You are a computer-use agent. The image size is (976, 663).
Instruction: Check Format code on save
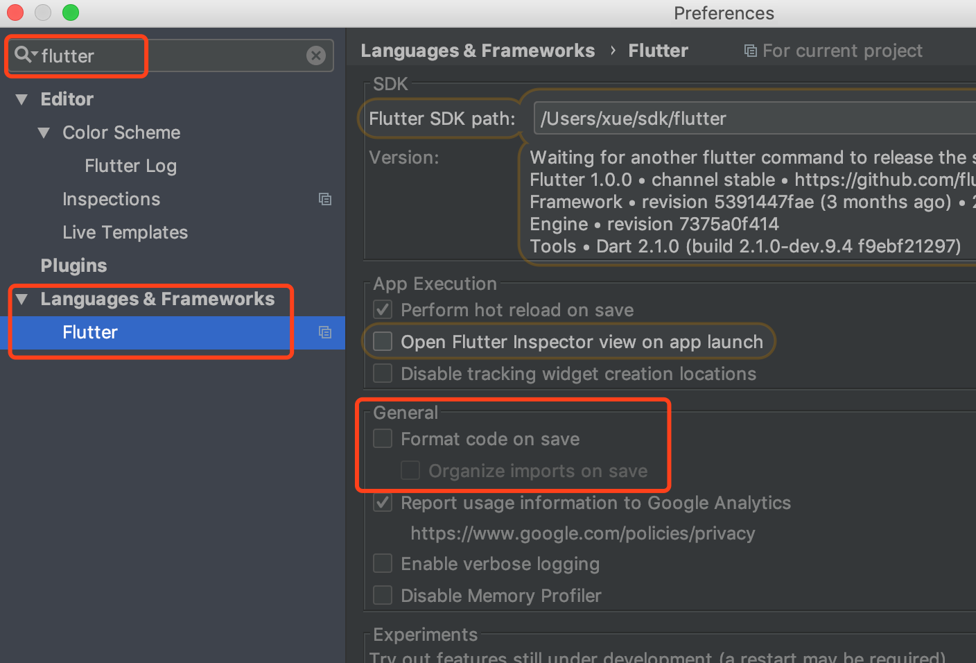click(383, 438)
